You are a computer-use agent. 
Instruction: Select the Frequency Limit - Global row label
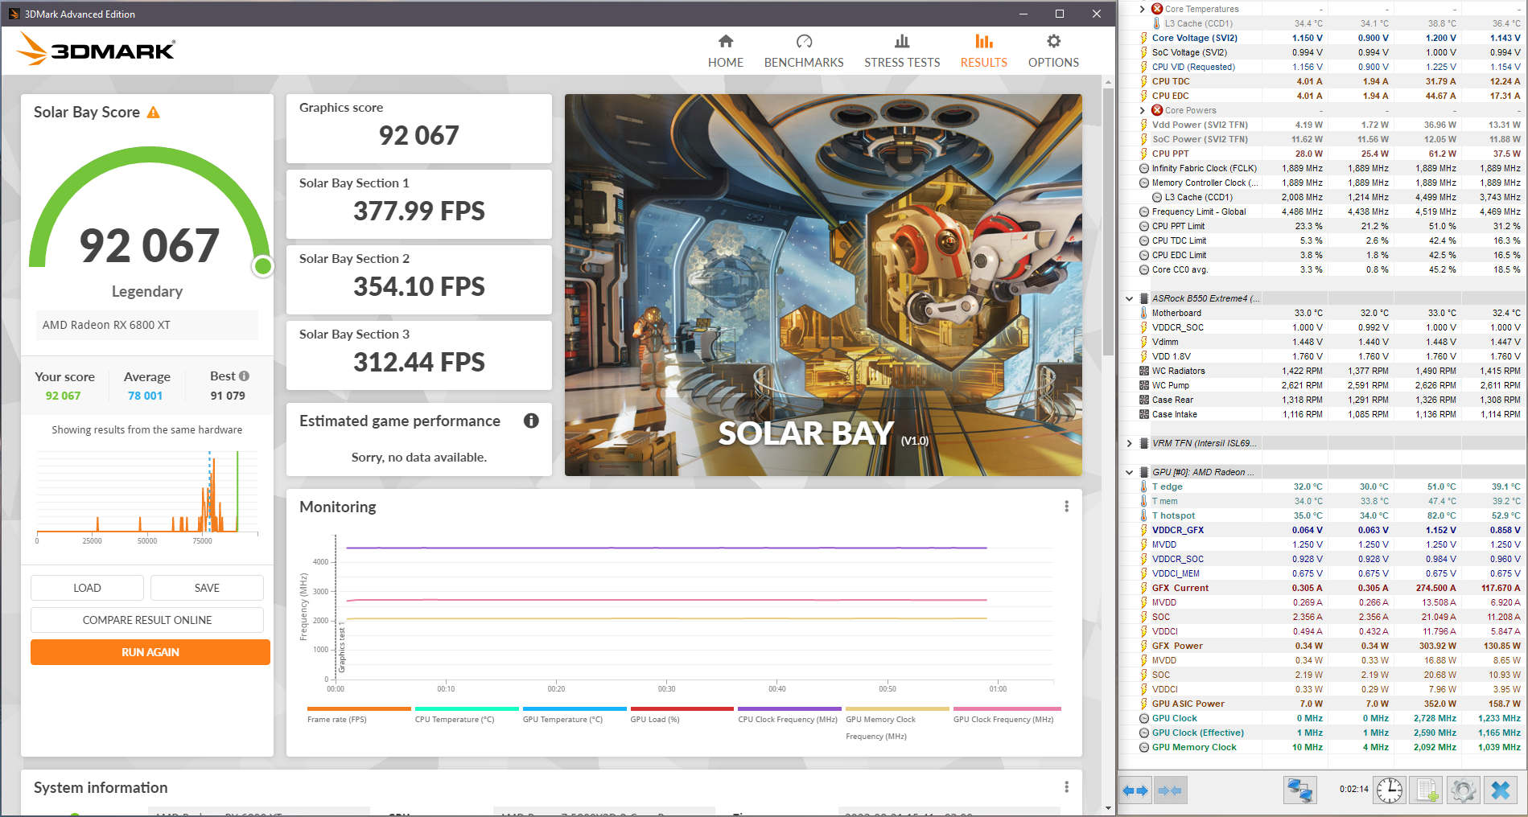click(1199, 211)
